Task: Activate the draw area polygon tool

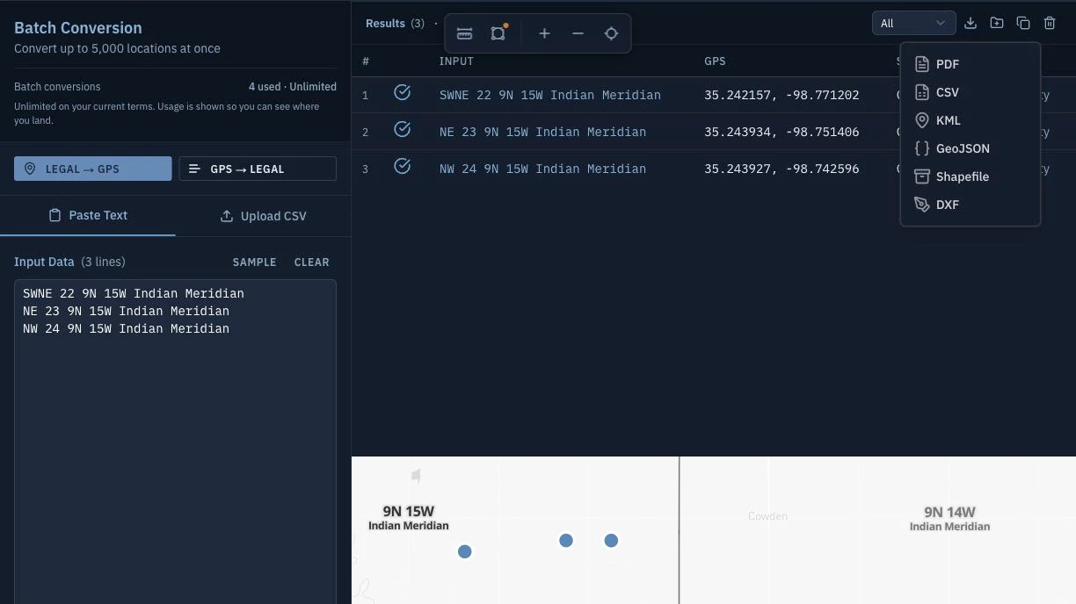Action: pos(498,33)
